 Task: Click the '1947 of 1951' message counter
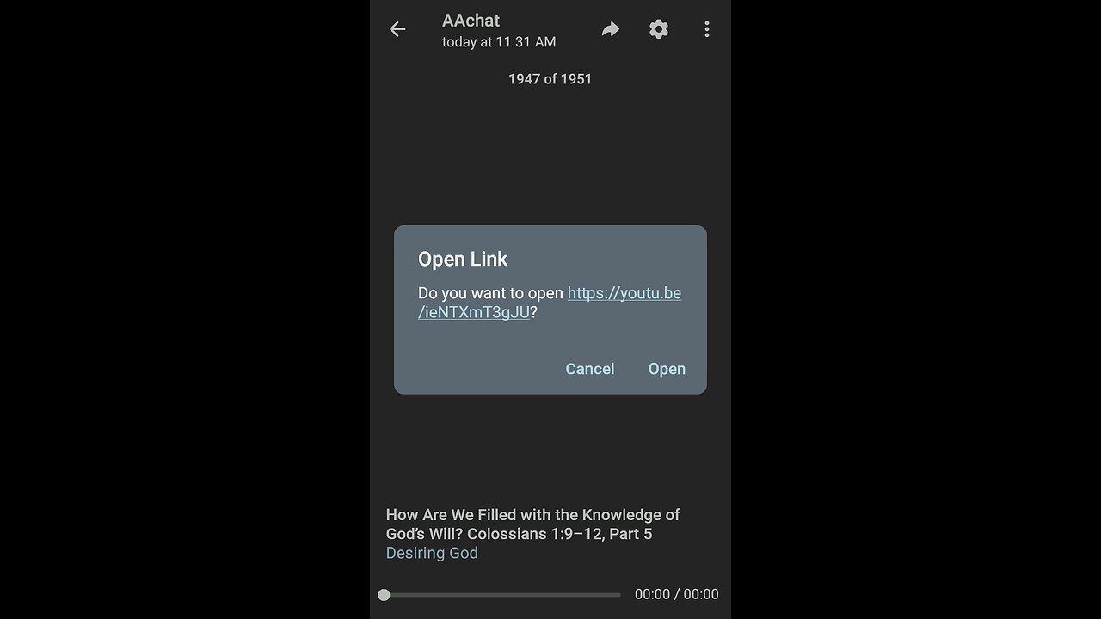tap(550, 79)
